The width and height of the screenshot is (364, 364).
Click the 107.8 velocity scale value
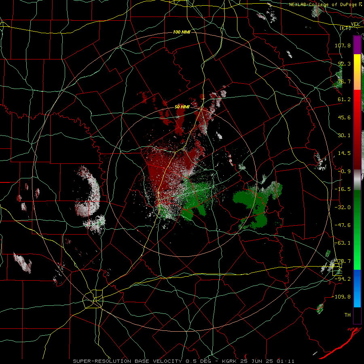point(343,45)
